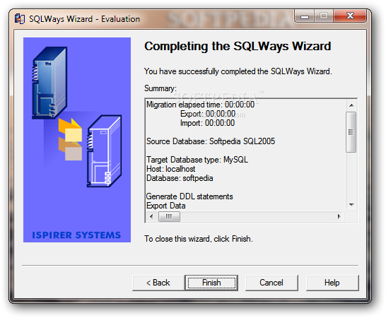Click the 'Generate DDL statements' line
Image resolution: width=386 pixels, height=318 pixels.
tap(189, 196)
